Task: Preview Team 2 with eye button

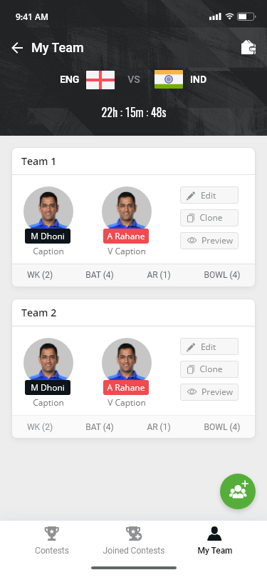Action: pos(209,392)
